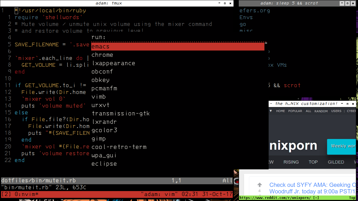Select cool-retro-term launcher entry
The image size is (358, 201).
pyautogui.click(x=119, y=147)
